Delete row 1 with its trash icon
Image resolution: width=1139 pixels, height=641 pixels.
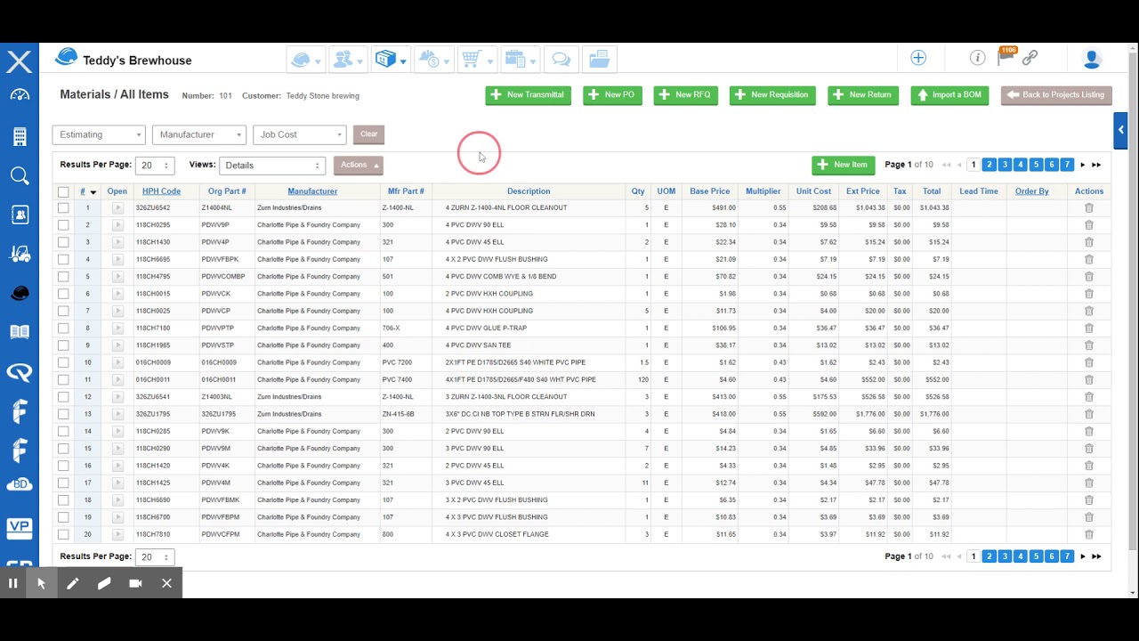tap(1089, 208)
